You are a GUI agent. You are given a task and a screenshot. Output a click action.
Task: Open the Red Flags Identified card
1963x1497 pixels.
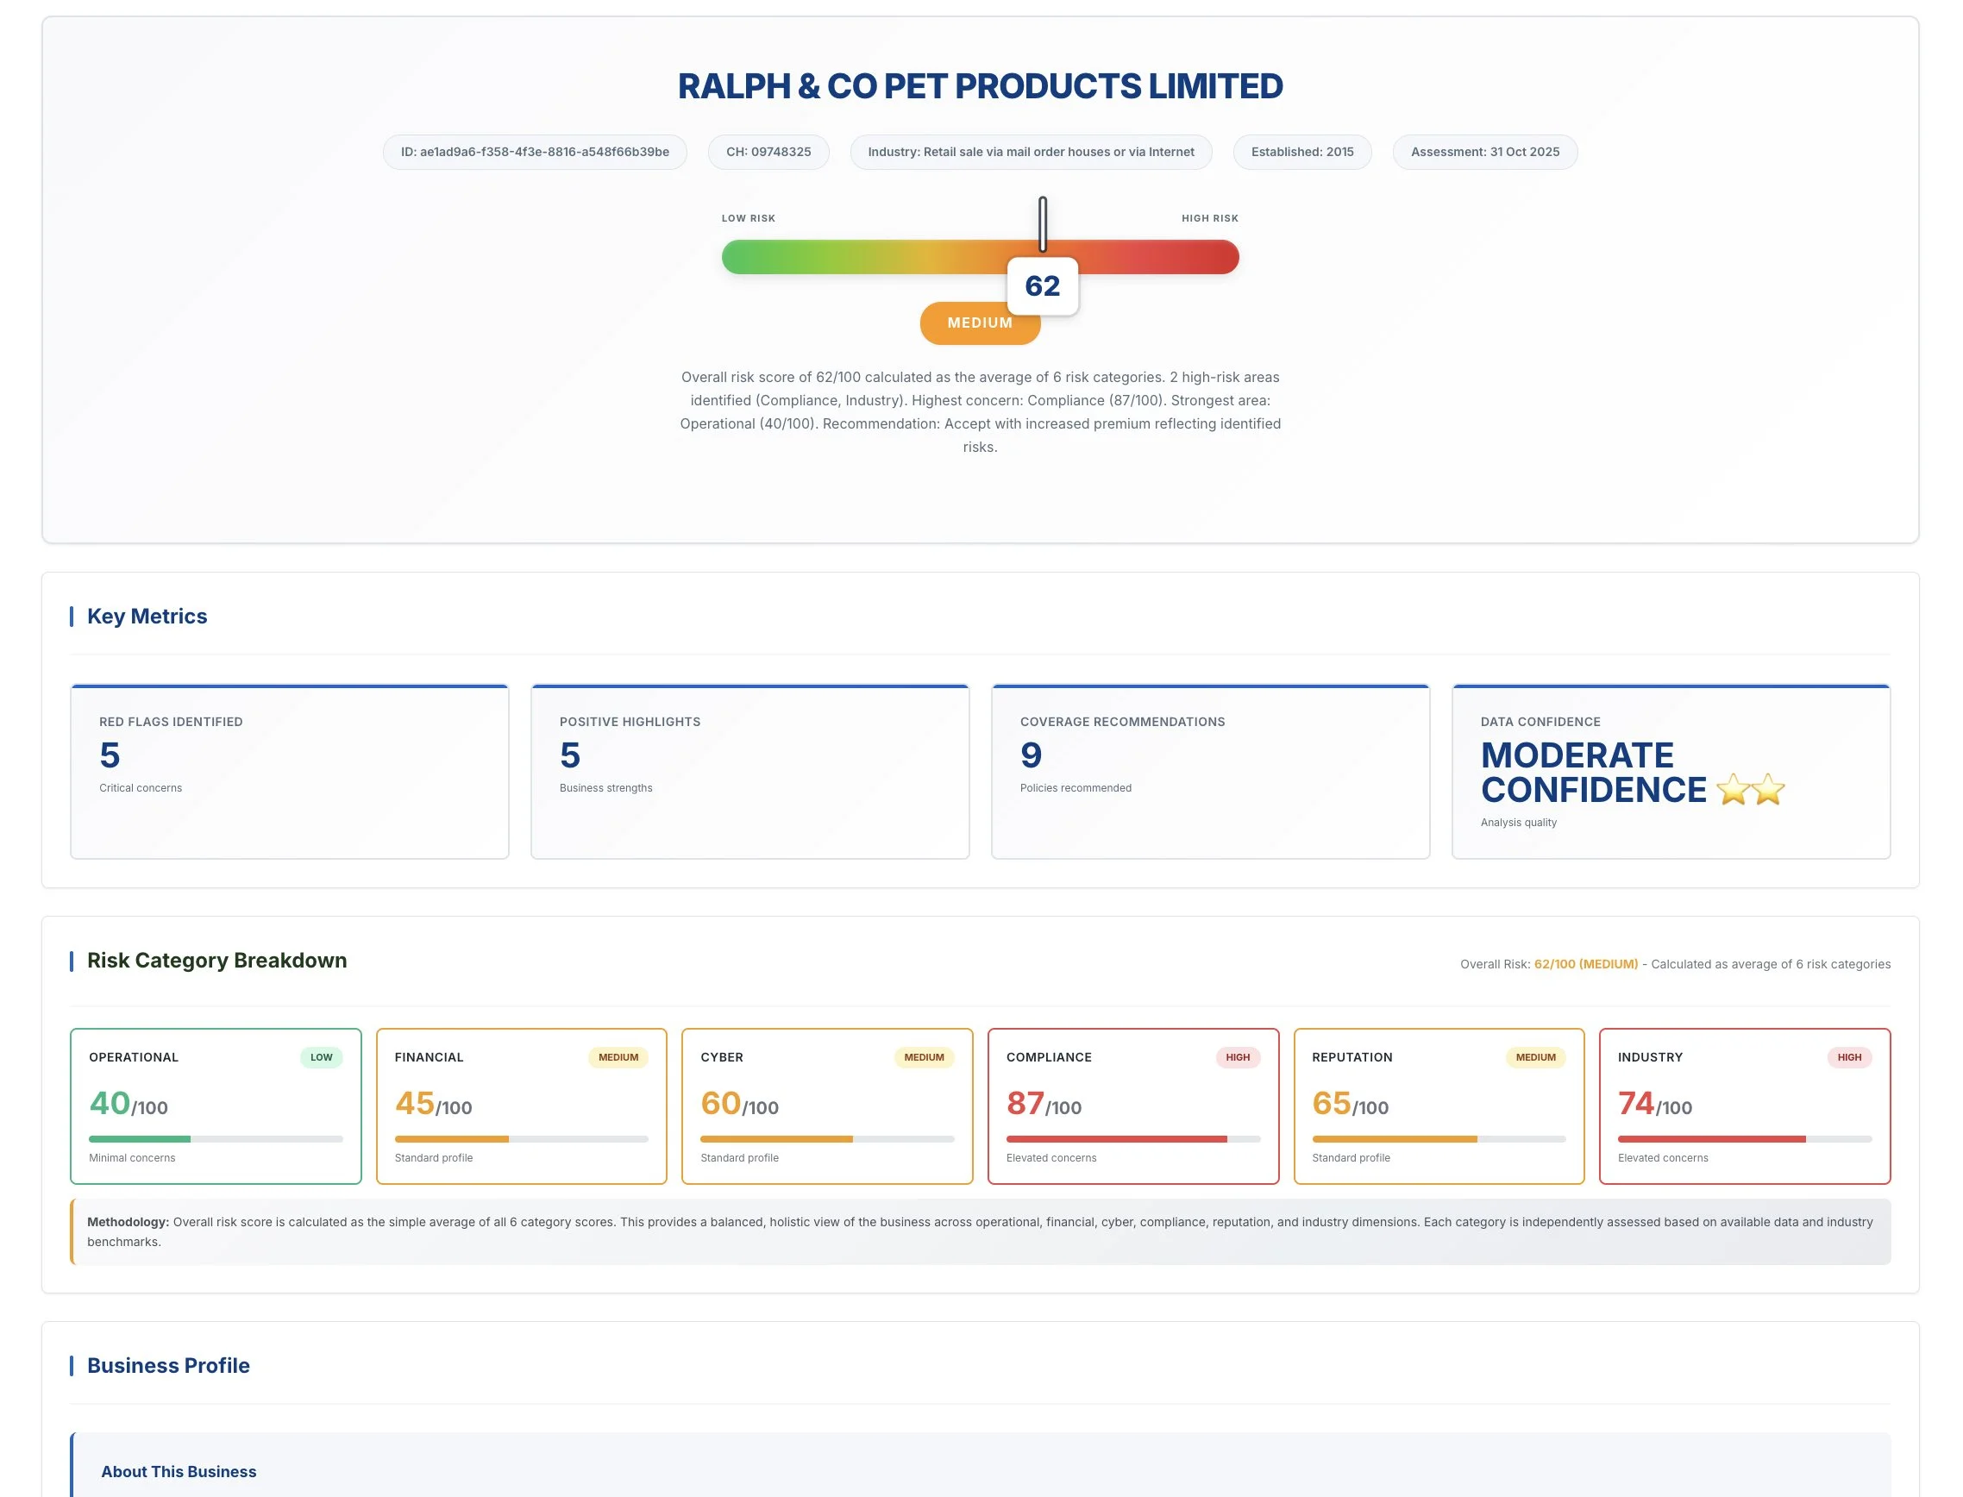click(x=290, y=772)
